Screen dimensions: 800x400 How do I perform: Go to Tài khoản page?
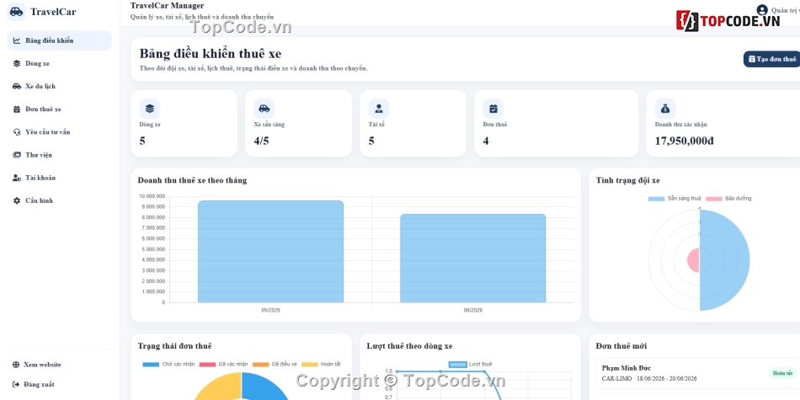click(x=59, y=178)
